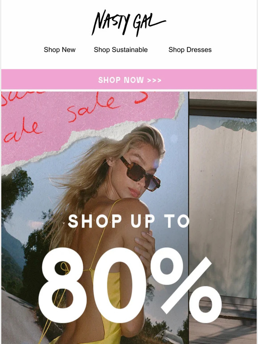Click the large zero in 80%

[120, 285]
